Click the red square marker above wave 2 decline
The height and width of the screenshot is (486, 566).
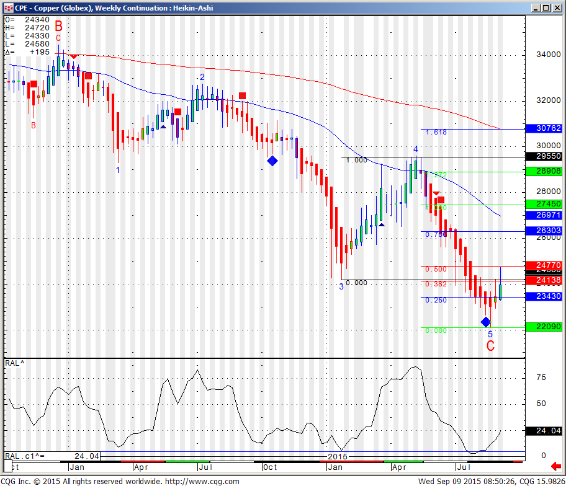[242, 95]
